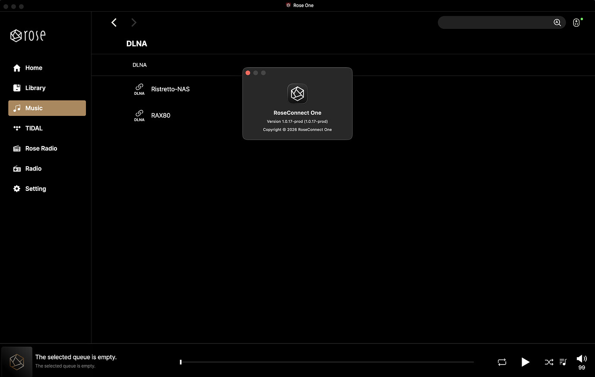Open the remote device connection icon

point(576,22)
